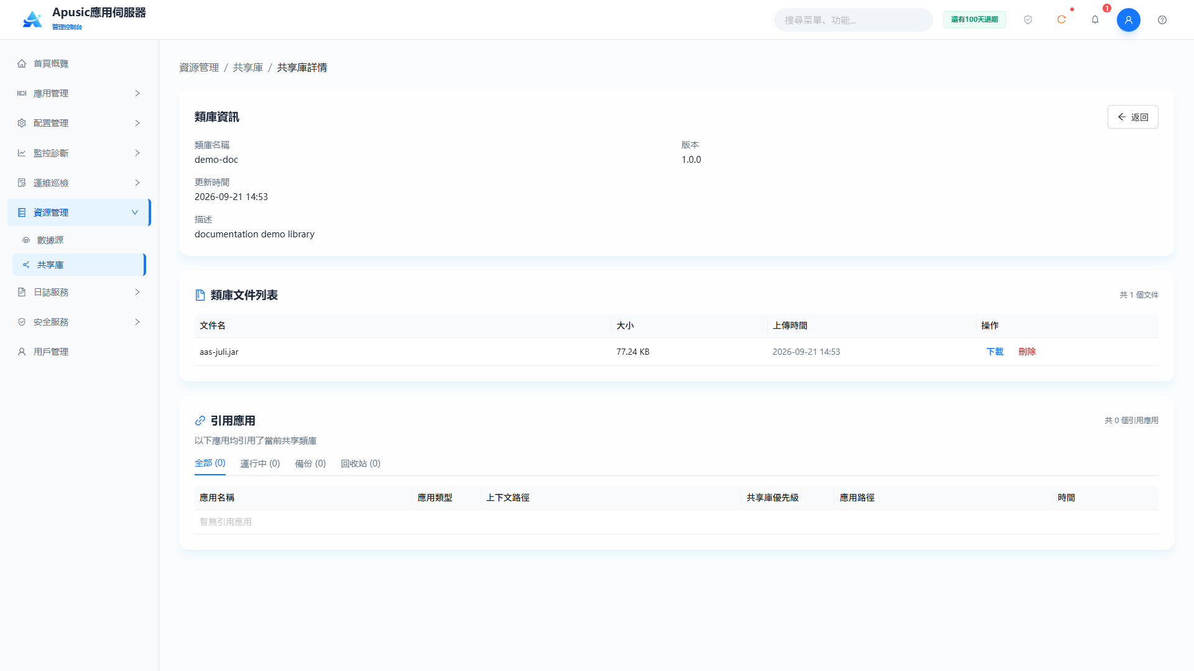Delete the aas-juli.jar file
The height and width of the screenshot is (671, 1194).
pos(1027,352)
